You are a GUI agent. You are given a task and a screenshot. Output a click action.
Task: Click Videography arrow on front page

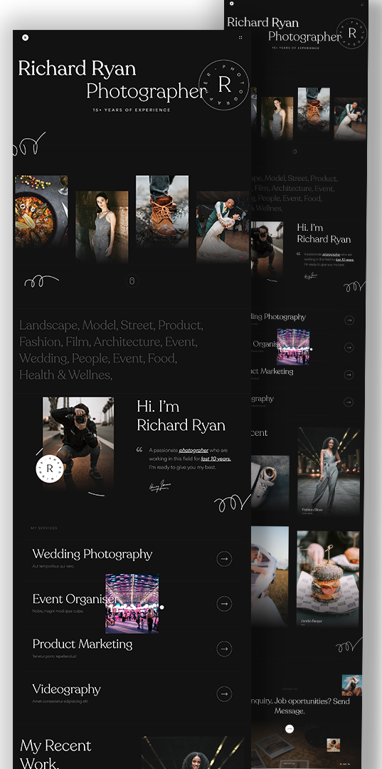pyautogui.click(x=224, y=694)
